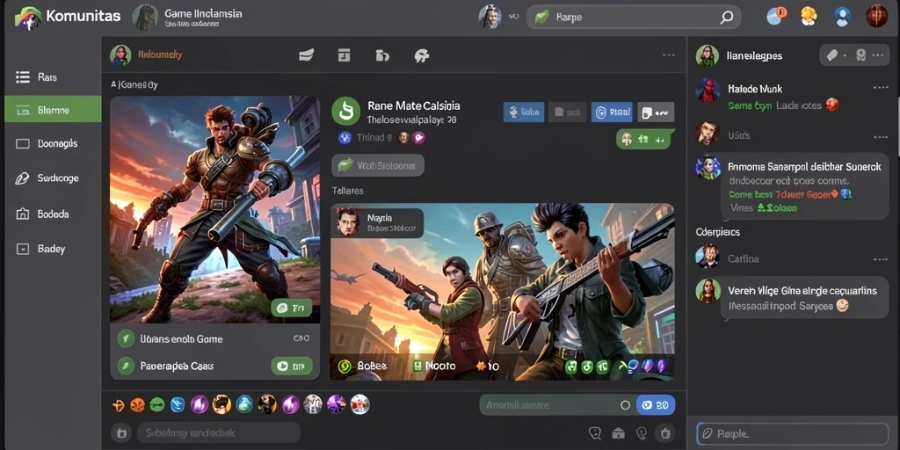Click the flag icon in center toolbar
Screen dimensions: 900x450
coord(307,55)
